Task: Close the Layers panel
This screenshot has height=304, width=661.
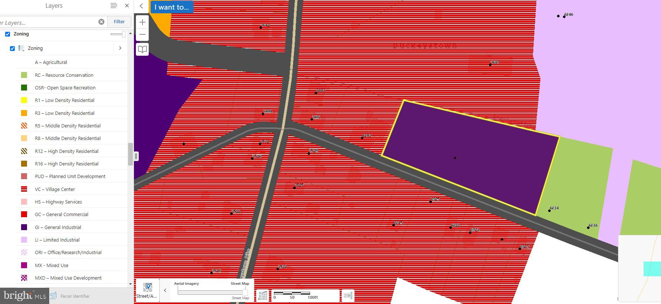Action: tap(127, 6)
